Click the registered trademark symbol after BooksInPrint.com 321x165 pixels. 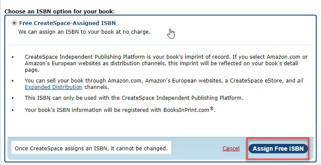coord(212,108)
